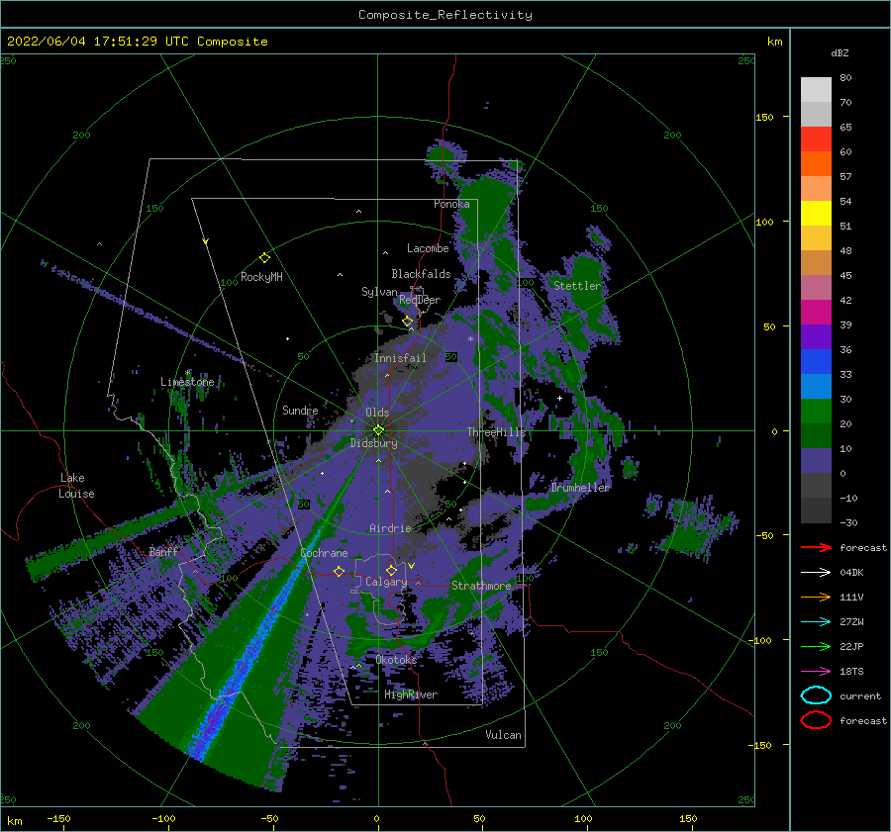Click the Strathmore label
Screen dimensions: 891x832
pyautogui.click(x=481, y=586)
